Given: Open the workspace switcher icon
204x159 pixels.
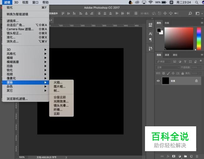Looking at the screenshot, I should (x=197, y=14).
